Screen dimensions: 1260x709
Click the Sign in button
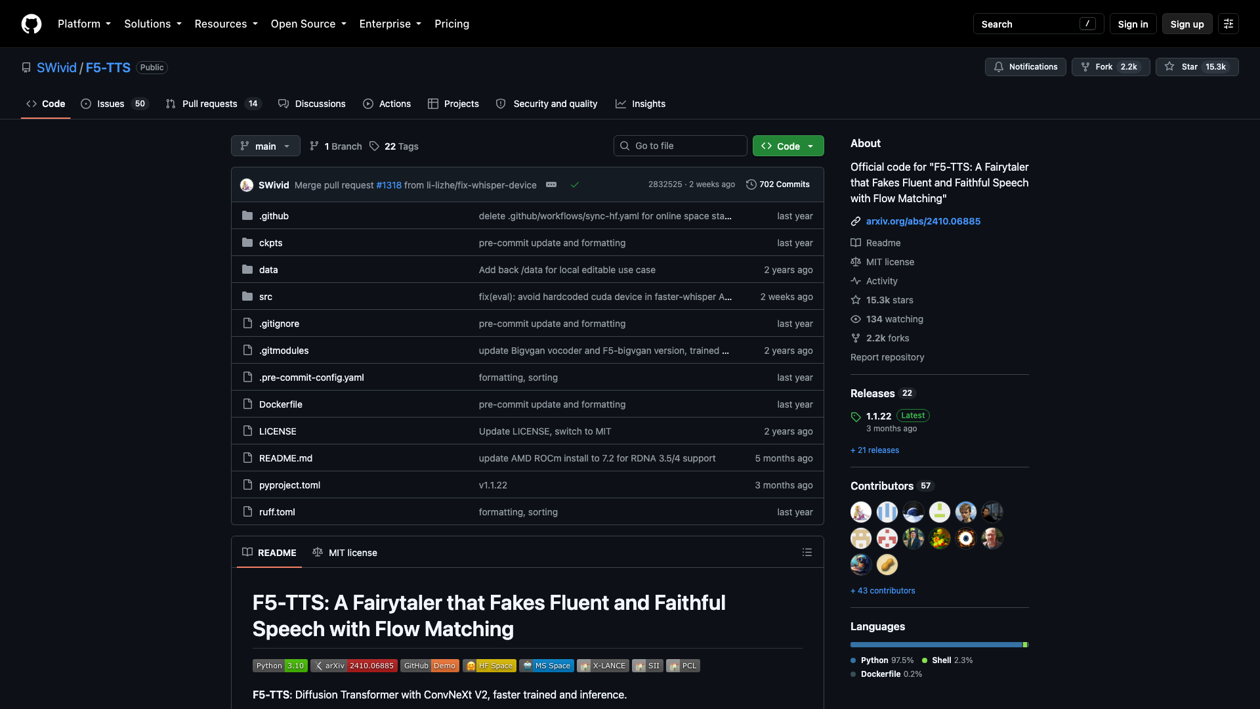click(1133, 24)
